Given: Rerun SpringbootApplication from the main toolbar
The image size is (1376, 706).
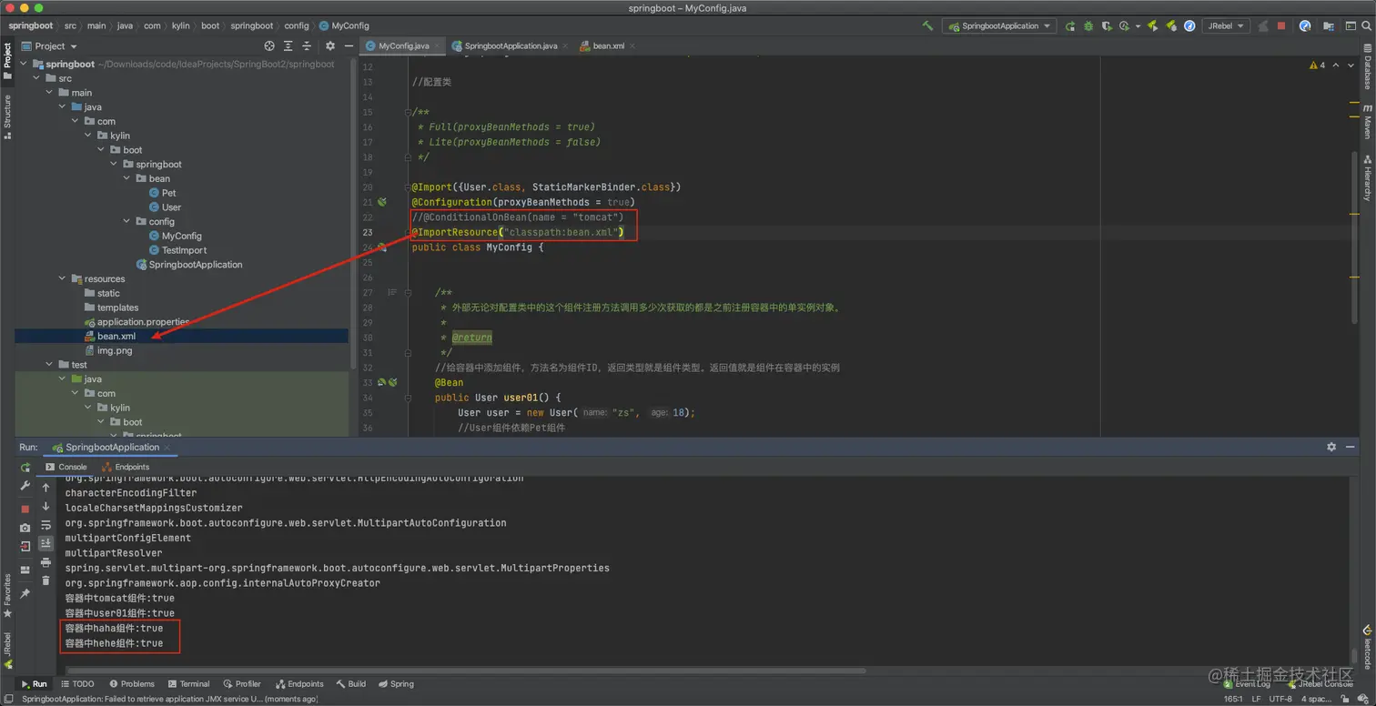Looking at the screenshot, I should (1070, 26).
